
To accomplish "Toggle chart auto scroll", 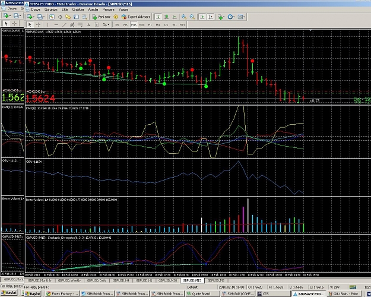I will (x=202, y=17).
